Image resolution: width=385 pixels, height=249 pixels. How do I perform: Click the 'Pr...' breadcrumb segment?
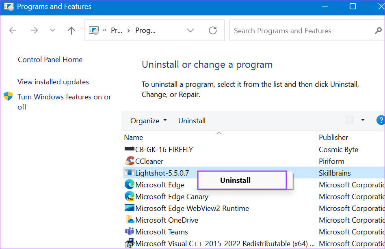[x=117, y=30]
